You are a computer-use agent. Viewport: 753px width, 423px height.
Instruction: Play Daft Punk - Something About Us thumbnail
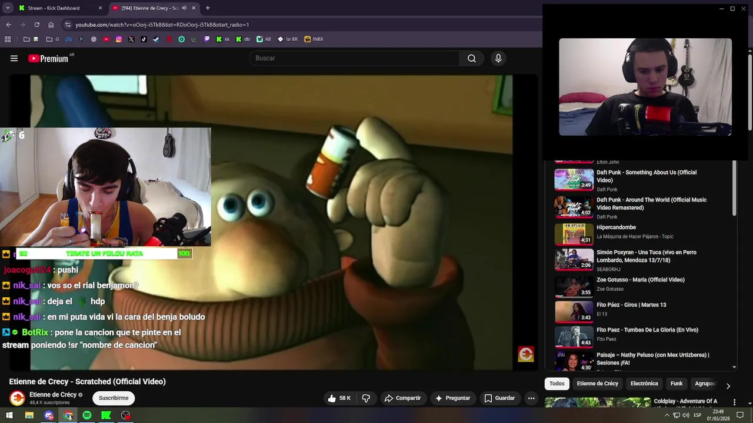[574, 180]
